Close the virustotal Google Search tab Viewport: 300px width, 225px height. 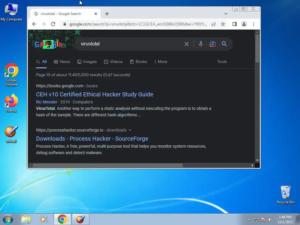[96, 14]
